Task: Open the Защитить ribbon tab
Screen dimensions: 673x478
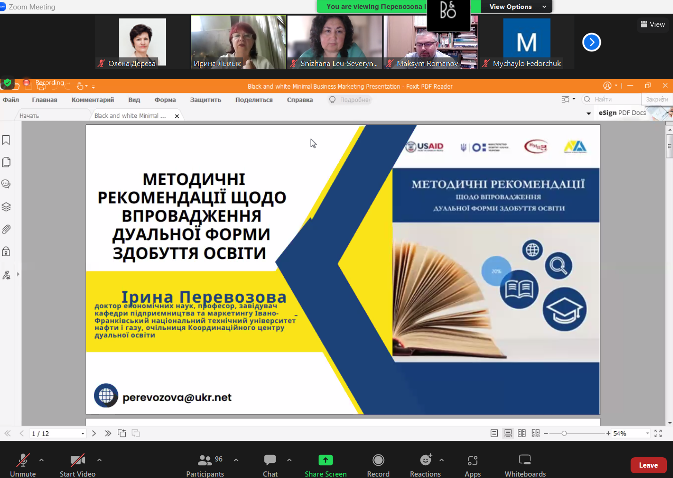Action: coord(205,100)
